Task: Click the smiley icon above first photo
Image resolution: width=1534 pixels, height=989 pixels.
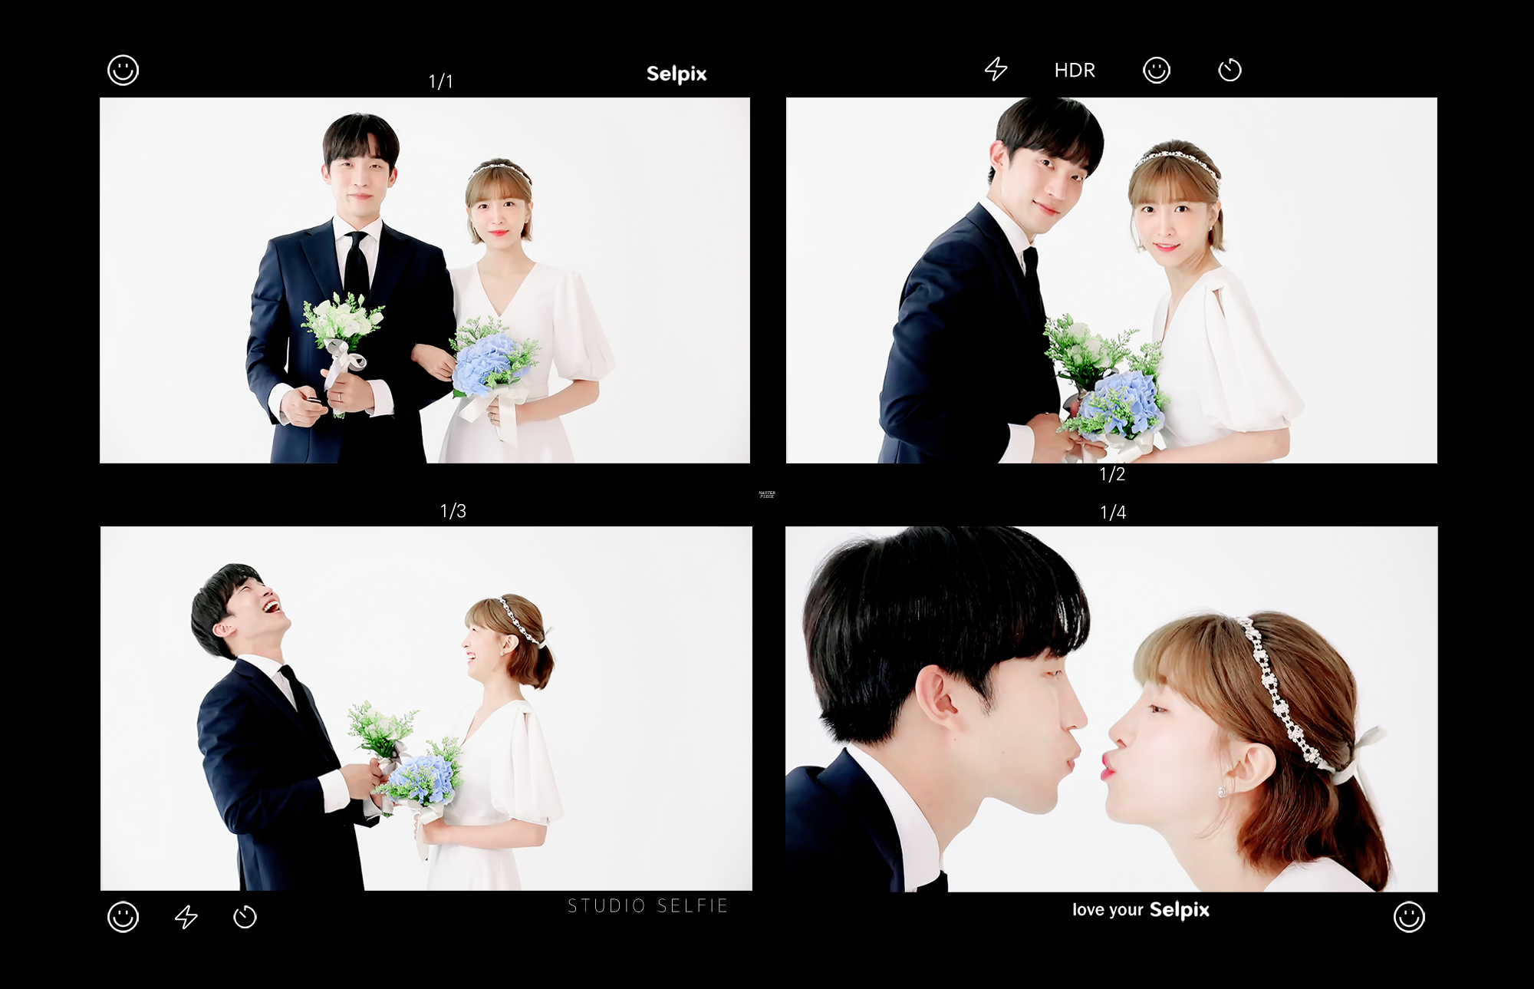Action: [123, 70]
